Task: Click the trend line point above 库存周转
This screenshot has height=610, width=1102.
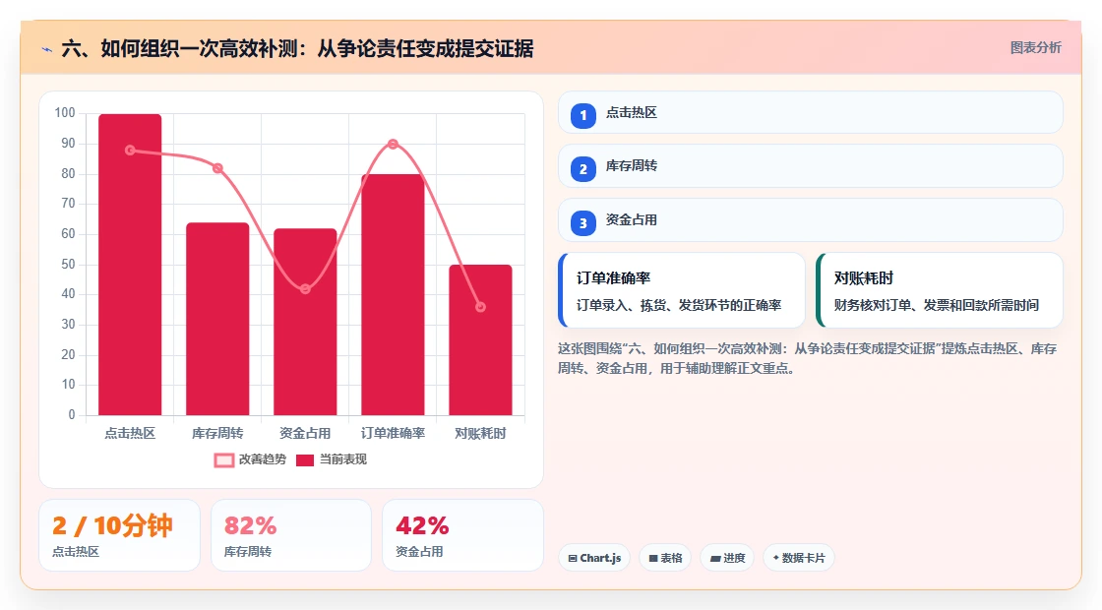Action: pyautogui.click(x=217, y=168)
